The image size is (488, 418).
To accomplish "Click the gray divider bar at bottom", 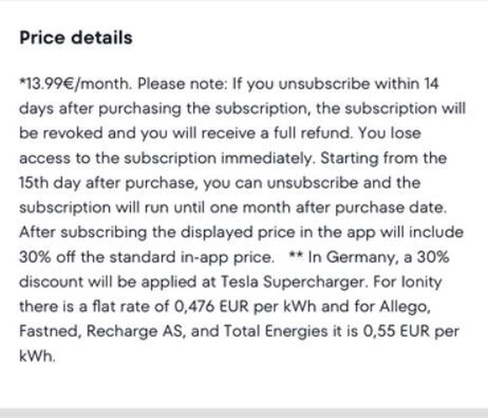I will (244, 413).
